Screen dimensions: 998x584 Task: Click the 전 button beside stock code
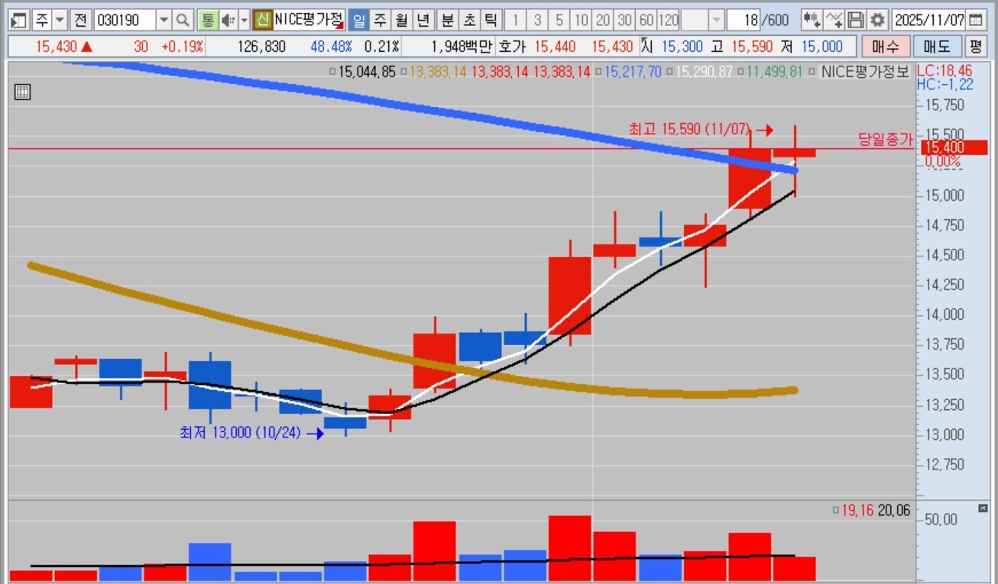(x=81, y=20)
